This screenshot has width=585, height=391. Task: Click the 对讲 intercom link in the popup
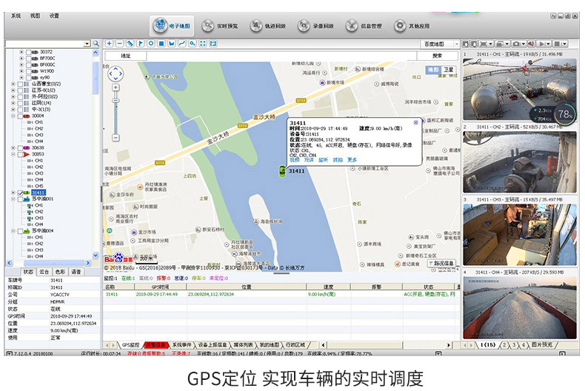coord(309,160)
